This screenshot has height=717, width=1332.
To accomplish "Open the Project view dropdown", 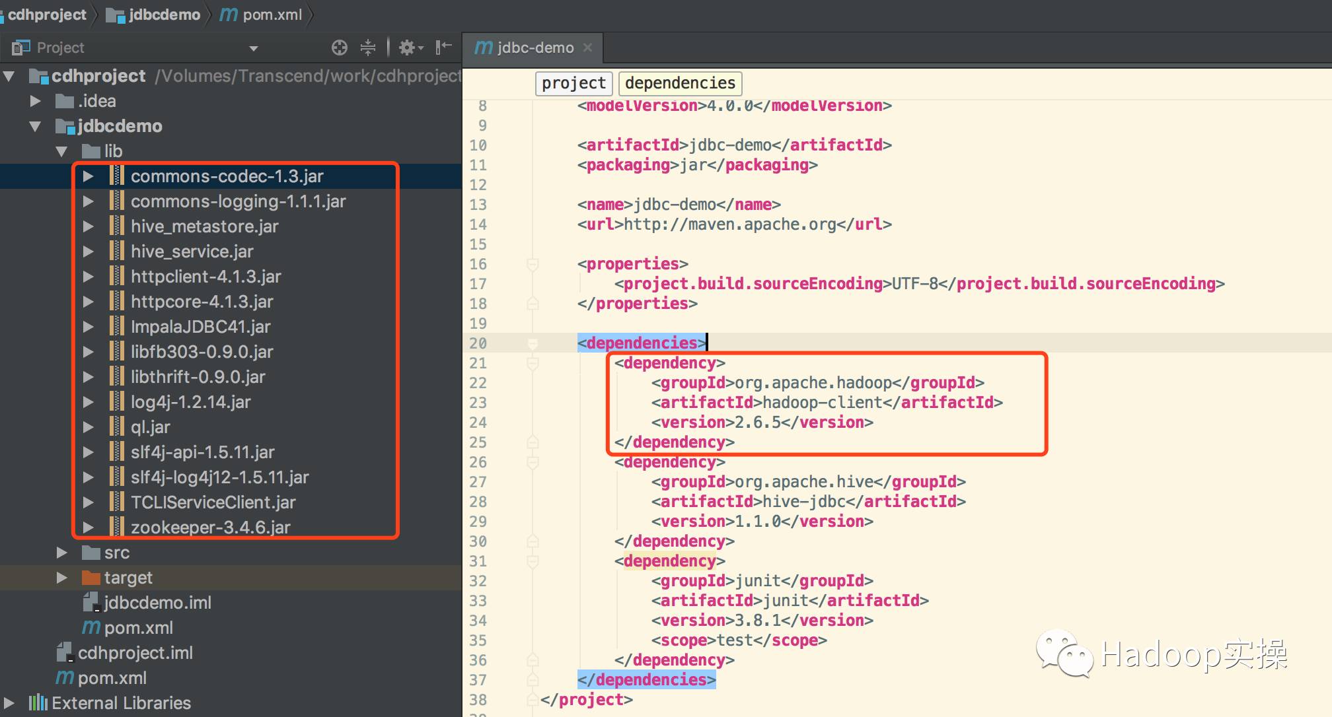I will tap(253, 48).
